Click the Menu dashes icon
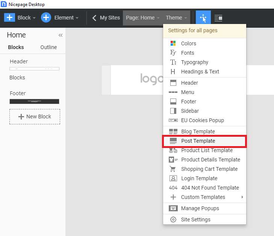274x236 pixels. pyautogui.click(x=173, y=92)
